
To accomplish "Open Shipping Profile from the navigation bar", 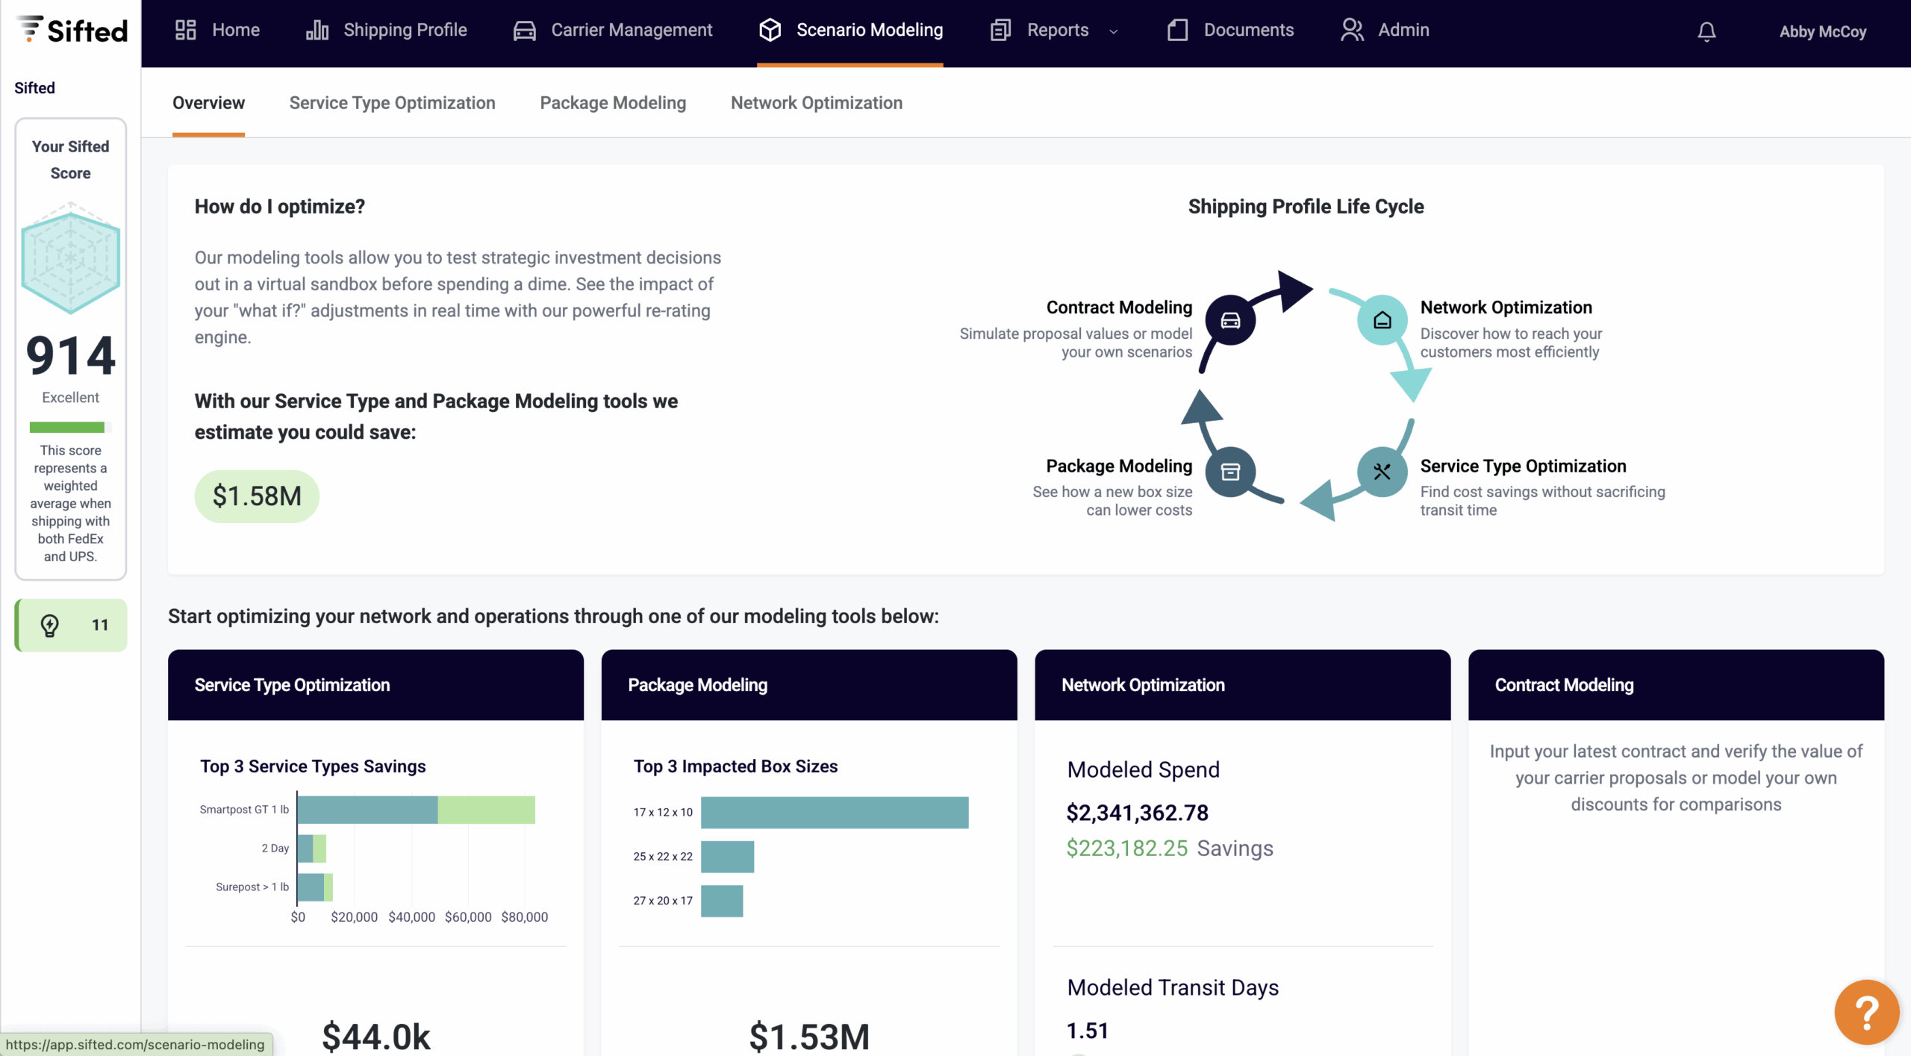I will click(x=387, y=30).
